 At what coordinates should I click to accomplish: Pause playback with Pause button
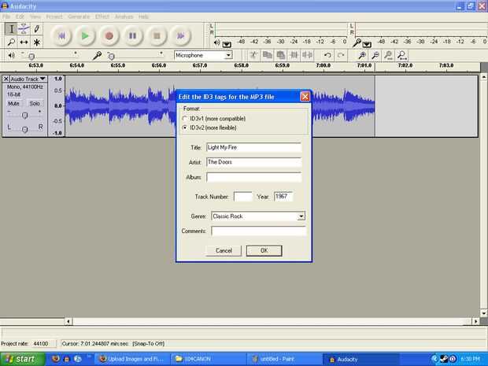[133, 35]
